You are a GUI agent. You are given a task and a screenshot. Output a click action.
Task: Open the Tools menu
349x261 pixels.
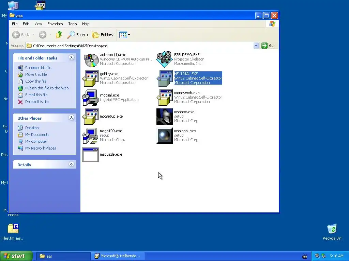point(72,24)
